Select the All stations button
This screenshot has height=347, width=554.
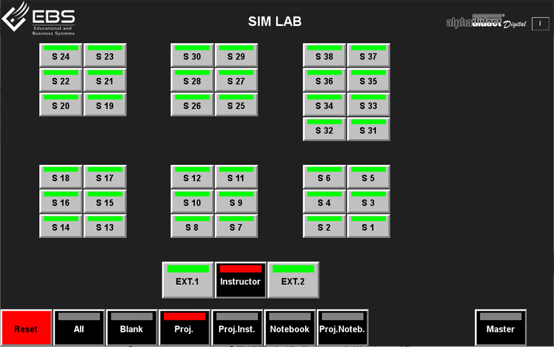coord(78,329)
